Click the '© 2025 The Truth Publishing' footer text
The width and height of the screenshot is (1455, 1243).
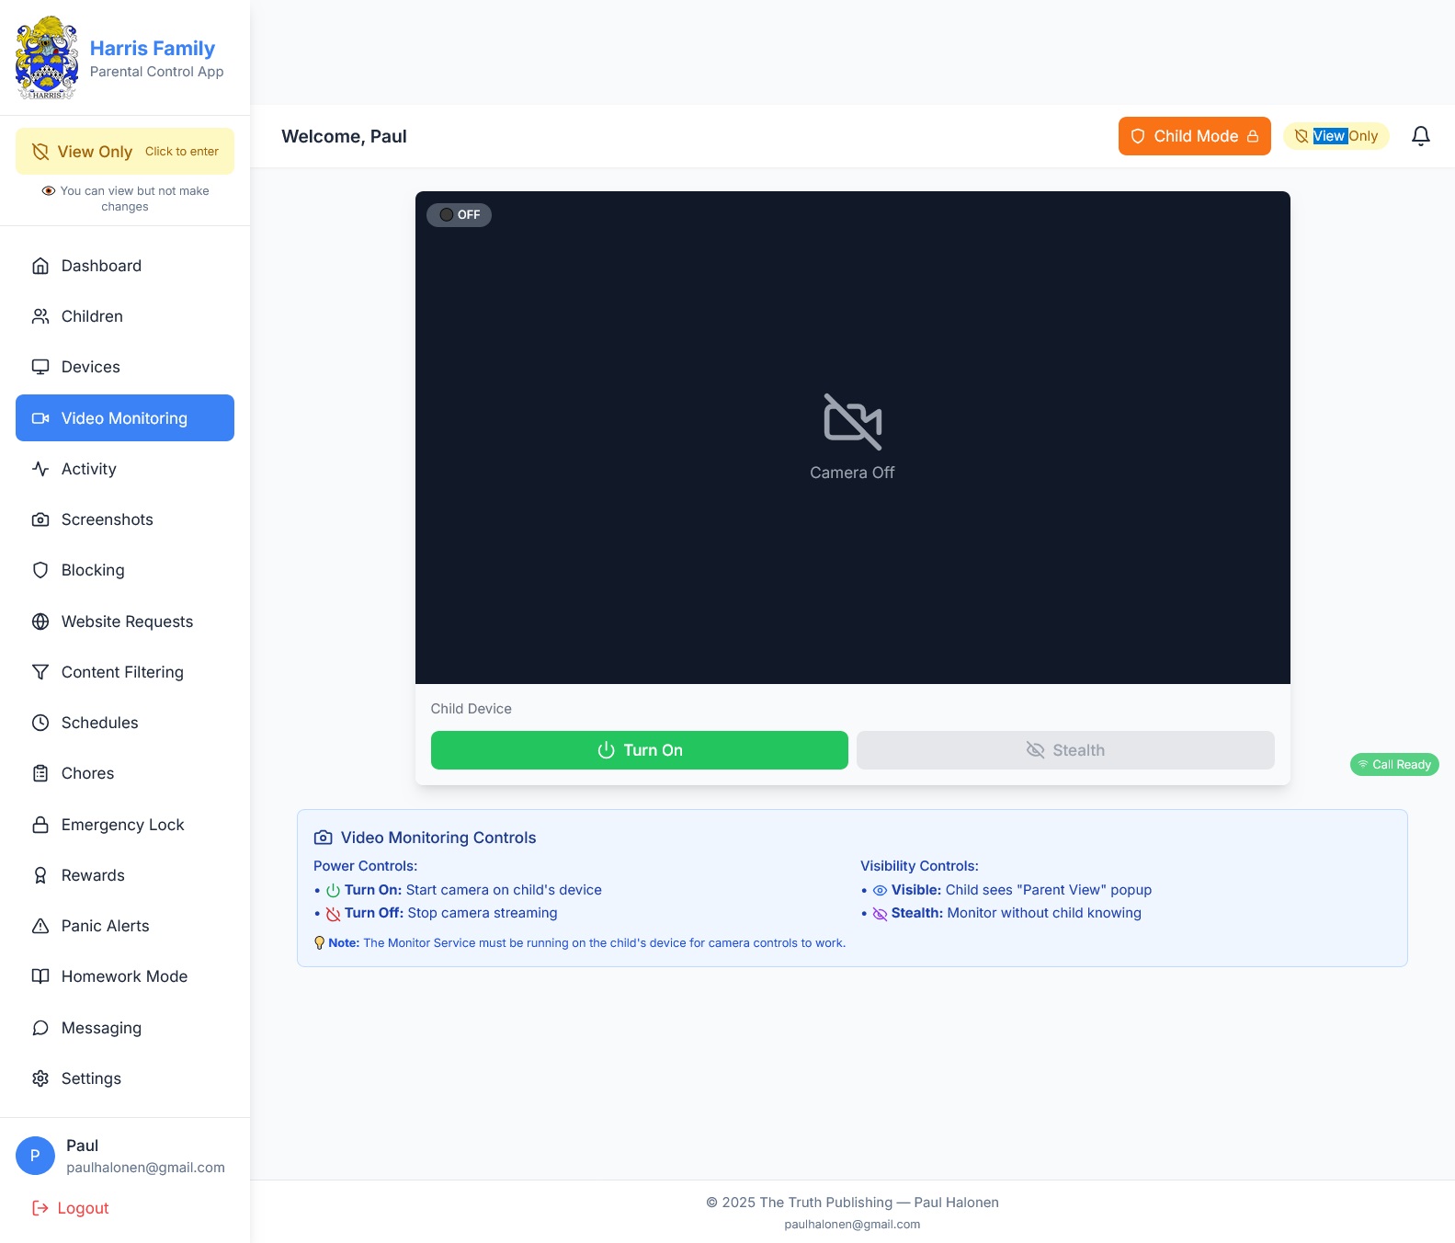pyautogui.click(x=852, y=1203)
